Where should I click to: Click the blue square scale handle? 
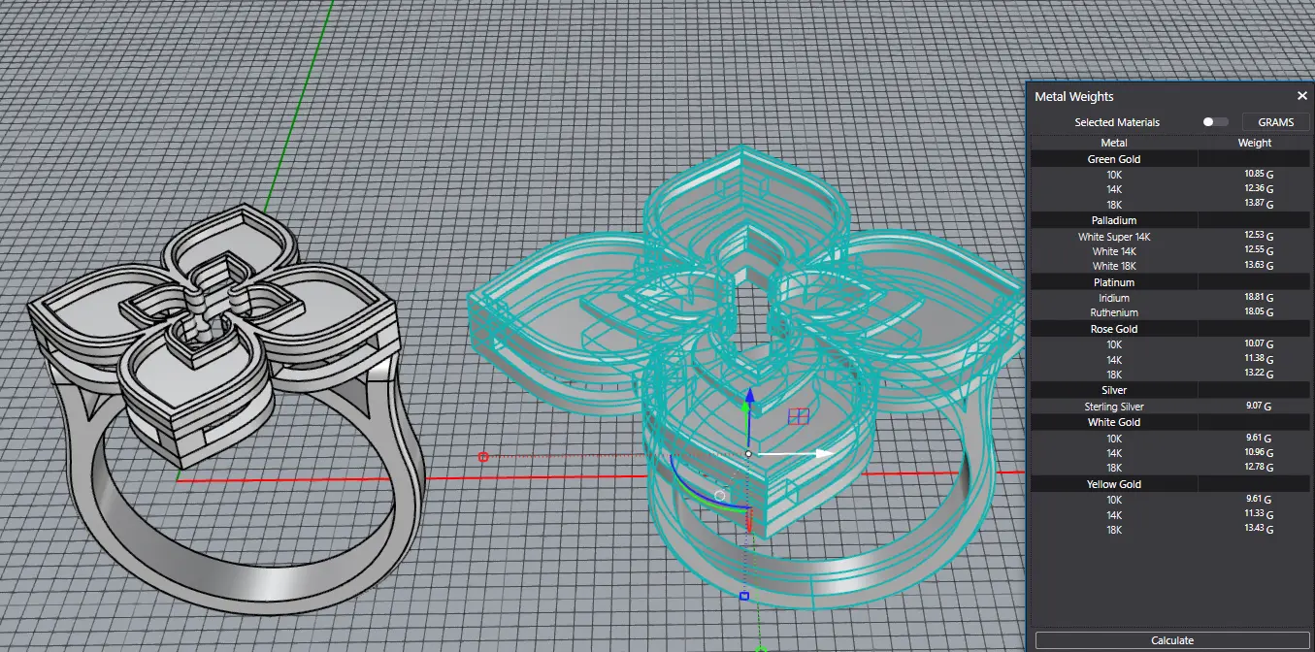pyautogui.click(x=744, y=596)
